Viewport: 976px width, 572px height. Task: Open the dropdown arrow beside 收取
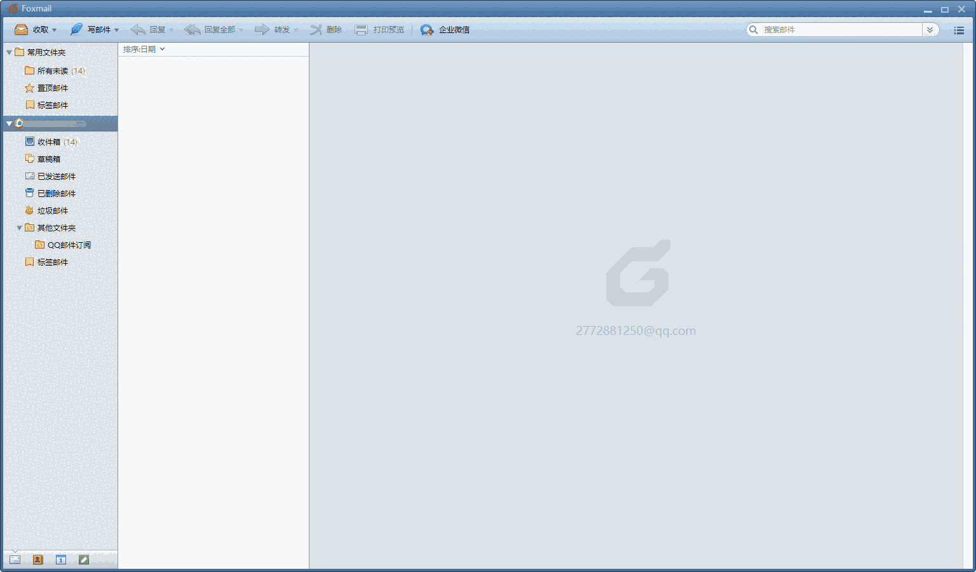(55, 30)
